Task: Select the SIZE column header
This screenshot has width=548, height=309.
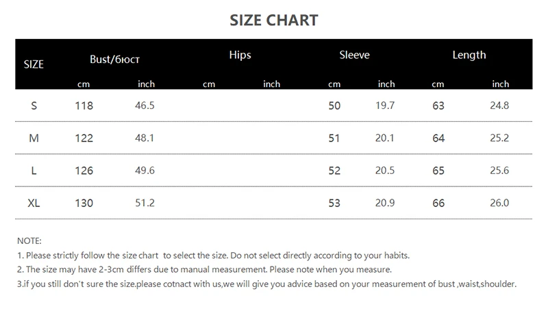Action: tap(34, 64)
